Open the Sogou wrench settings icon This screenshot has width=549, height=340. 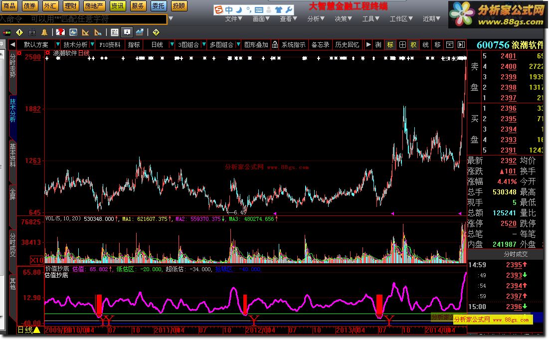tap(289, 10)
